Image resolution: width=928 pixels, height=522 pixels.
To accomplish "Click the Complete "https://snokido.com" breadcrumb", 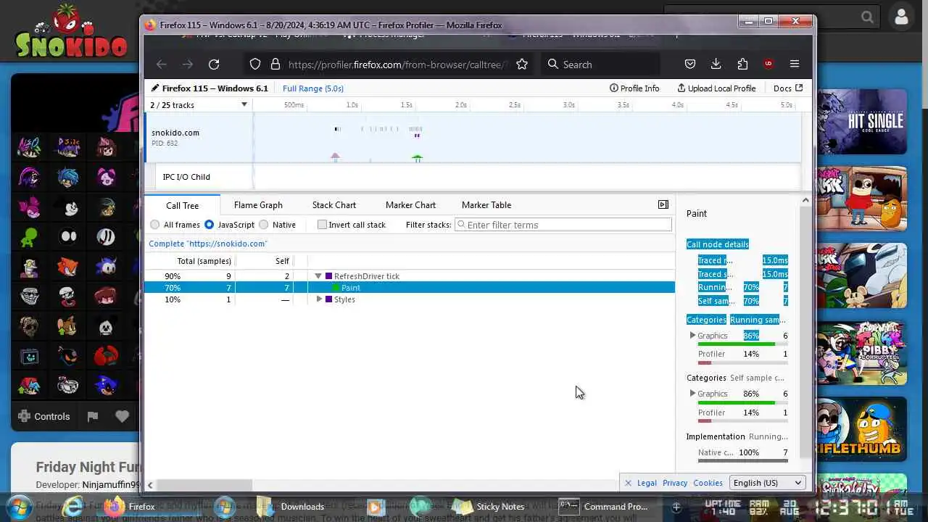I will click(208, 244).
